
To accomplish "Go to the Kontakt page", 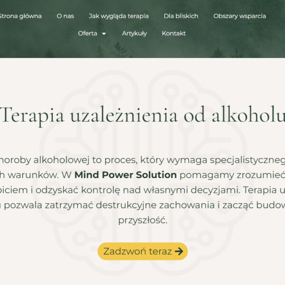I will pos(174,33).
